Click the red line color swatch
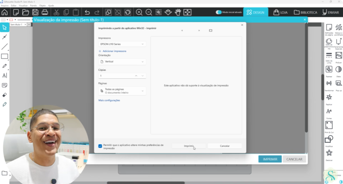Screen dimensions: 343x184 coord(11,20)
